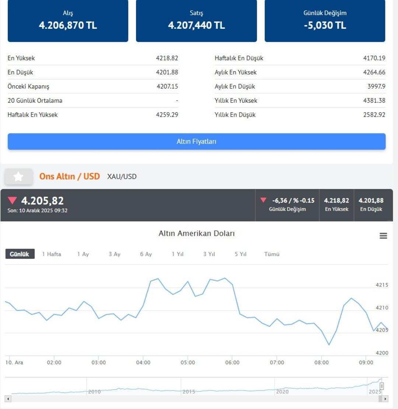
Task: Show the 1 Yıl chart range
Action: (x=178, y=254)
